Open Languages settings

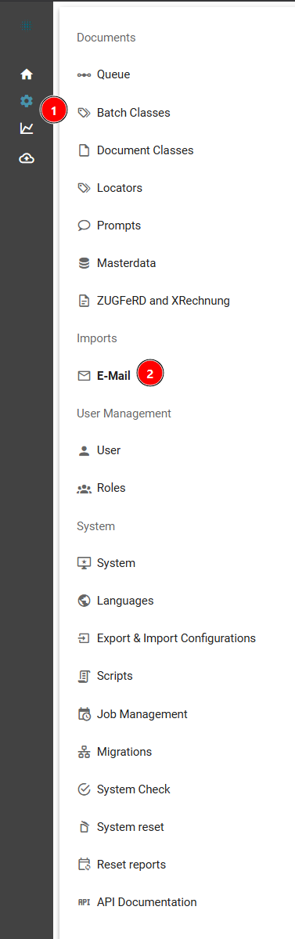125,601
